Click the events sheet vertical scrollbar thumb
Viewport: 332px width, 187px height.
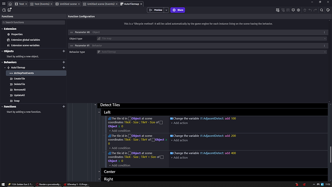click(x=331, y=155)
